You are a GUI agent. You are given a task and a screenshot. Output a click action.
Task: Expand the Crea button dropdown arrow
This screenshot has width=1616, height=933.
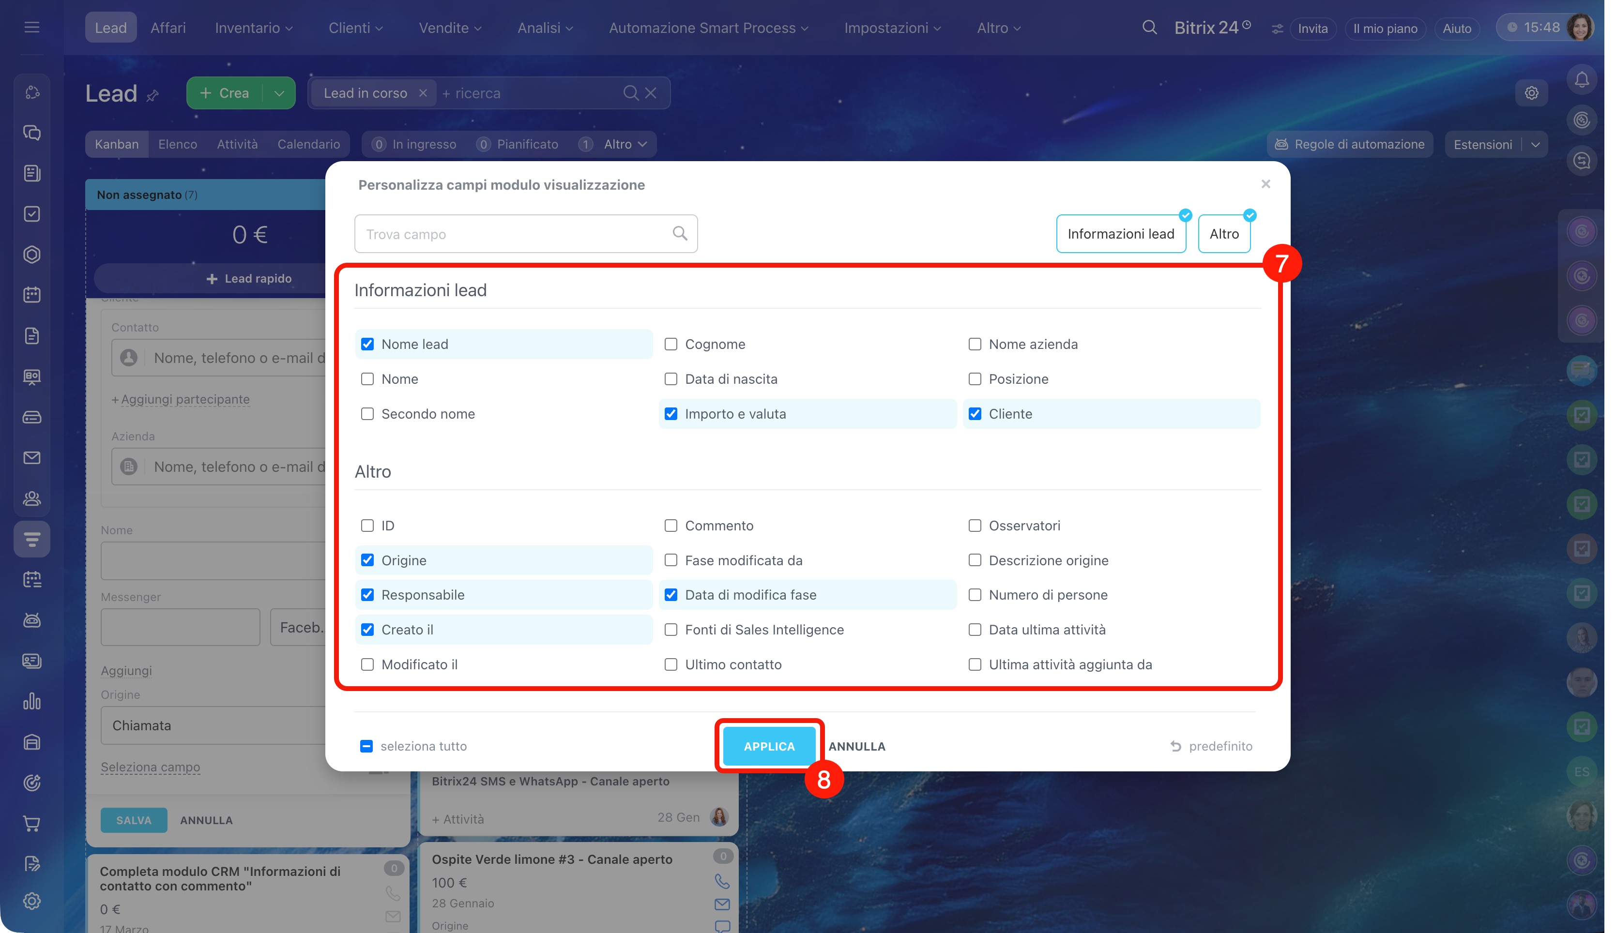[279, 93]
